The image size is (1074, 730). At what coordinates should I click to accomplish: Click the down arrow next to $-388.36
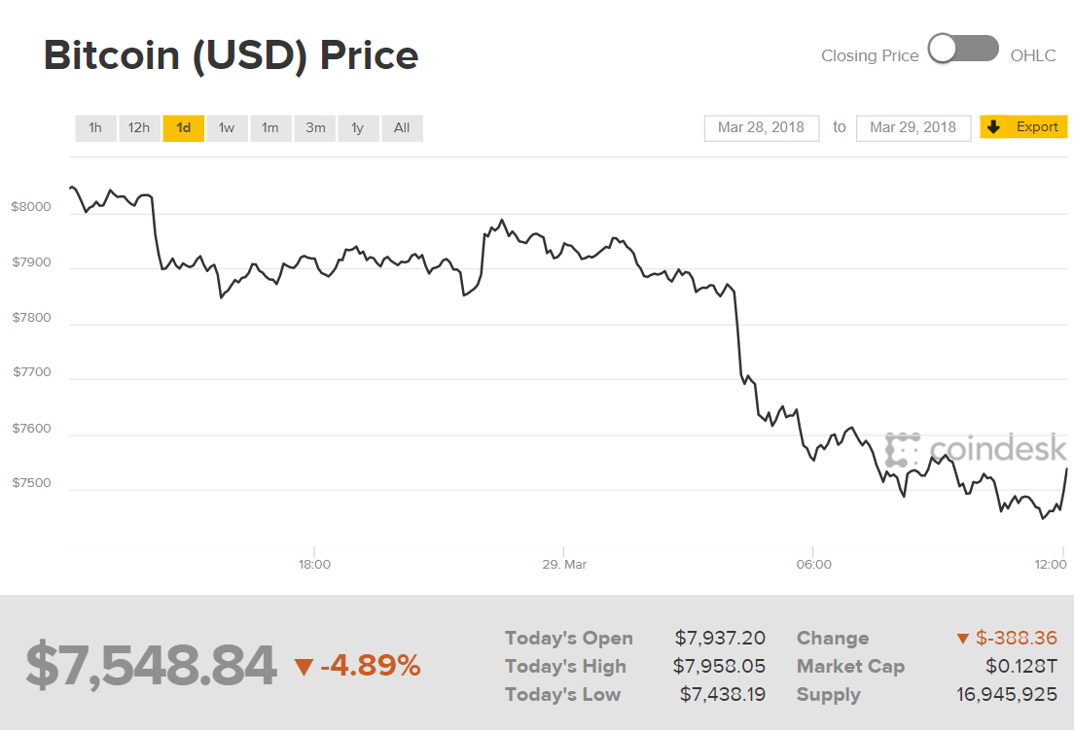(x=963, y=639)
